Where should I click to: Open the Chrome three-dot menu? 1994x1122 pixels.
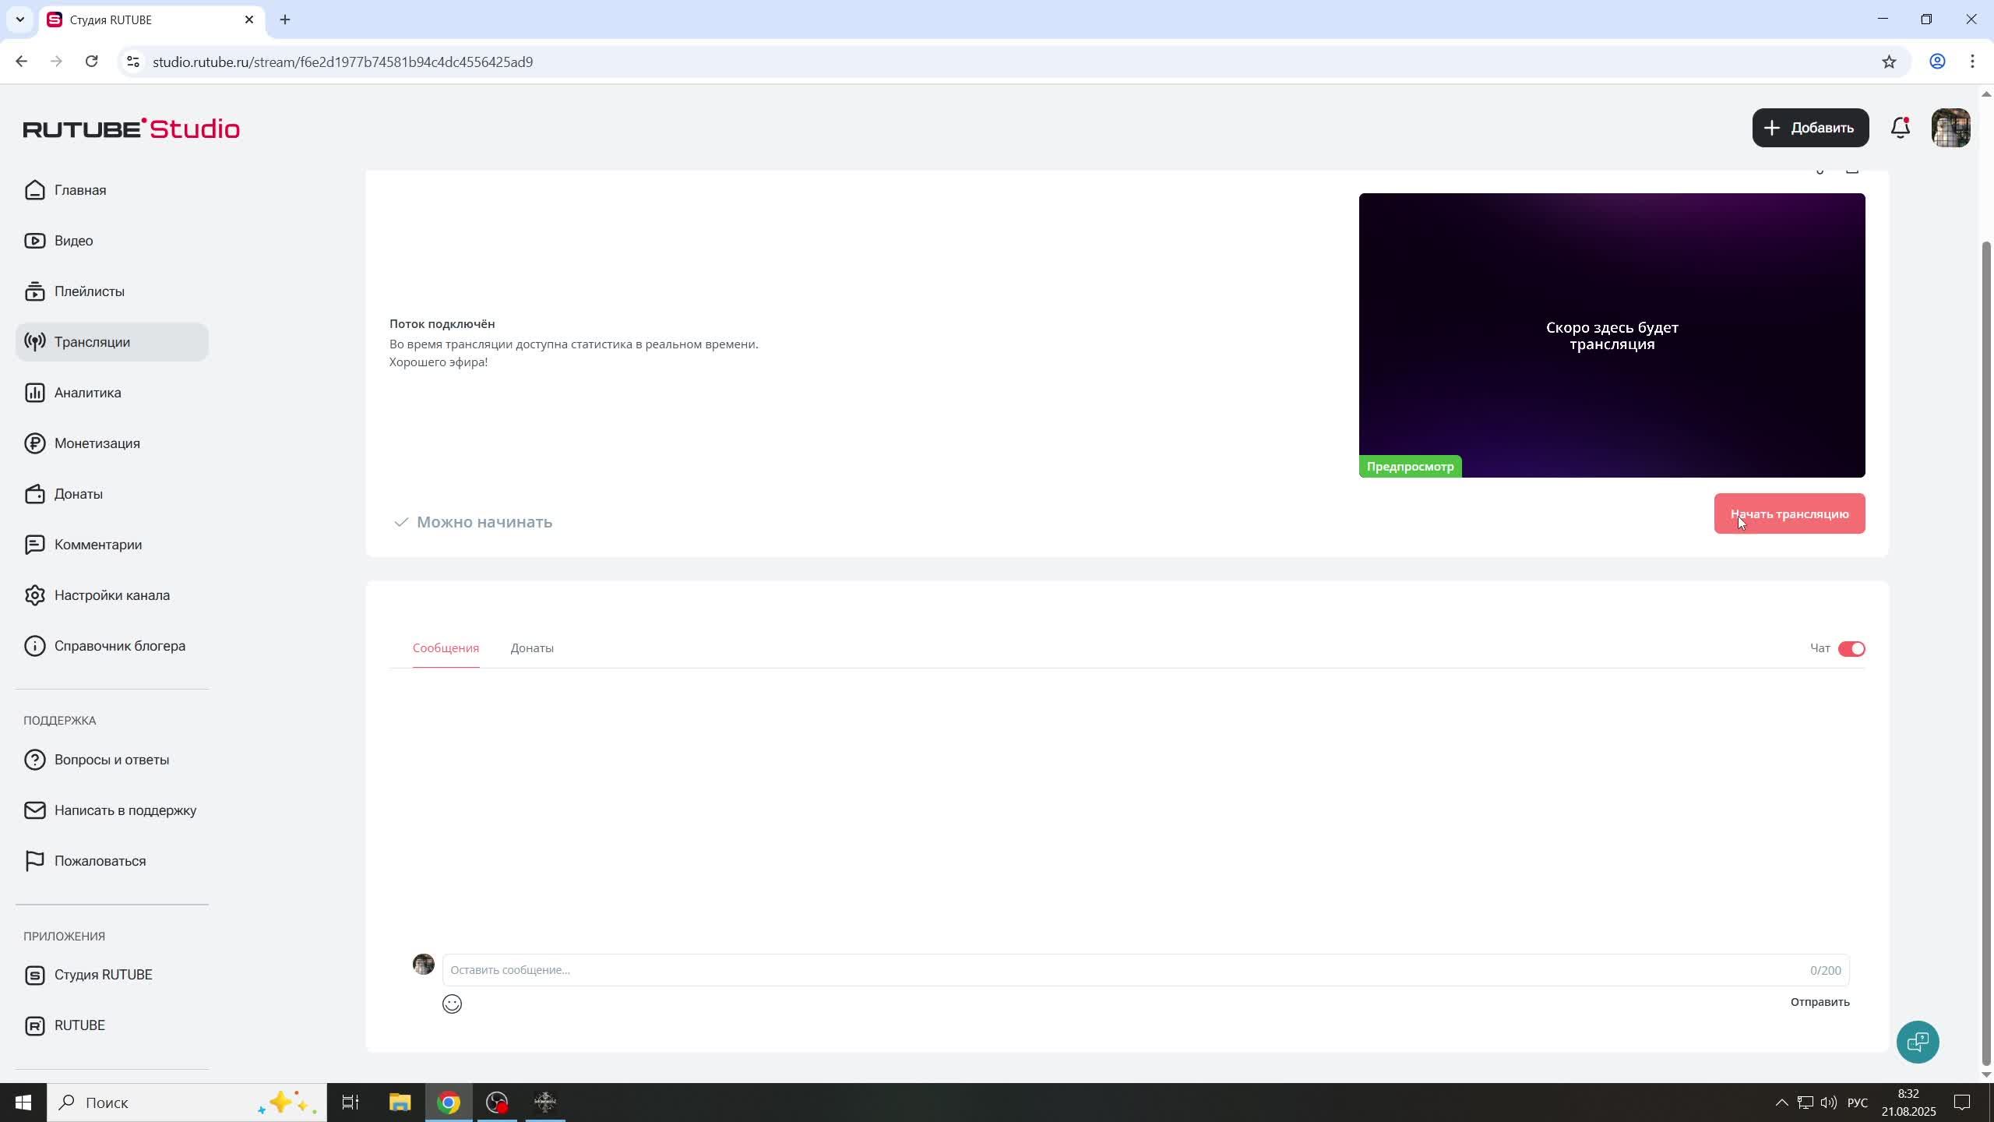[x=1972, y=62]
